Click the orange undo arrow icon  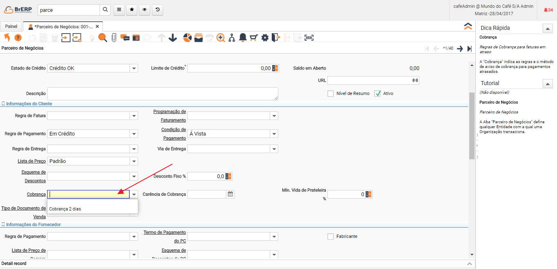click(x=7, y=38)
